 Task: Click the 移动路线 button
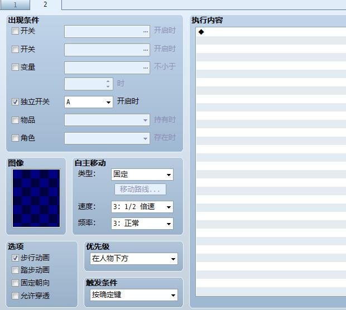click(140, 190)
